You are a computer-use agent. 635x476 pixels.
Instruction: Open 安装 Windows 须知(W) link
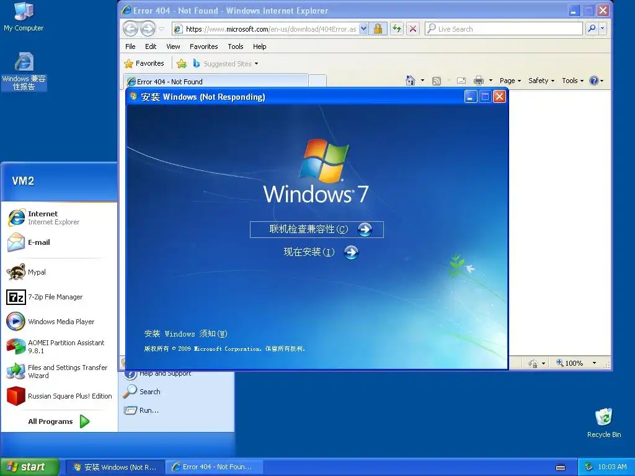[x=186, y=334]
